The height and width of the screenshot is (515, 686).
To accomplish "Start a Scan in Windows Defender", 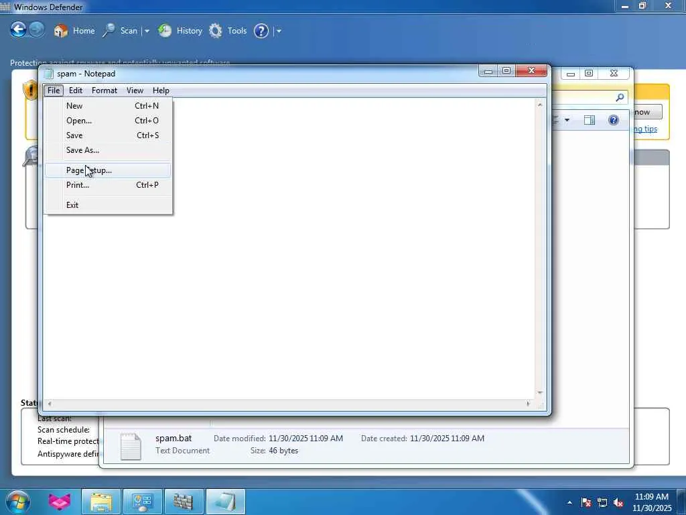I will [x=120, y=31].
